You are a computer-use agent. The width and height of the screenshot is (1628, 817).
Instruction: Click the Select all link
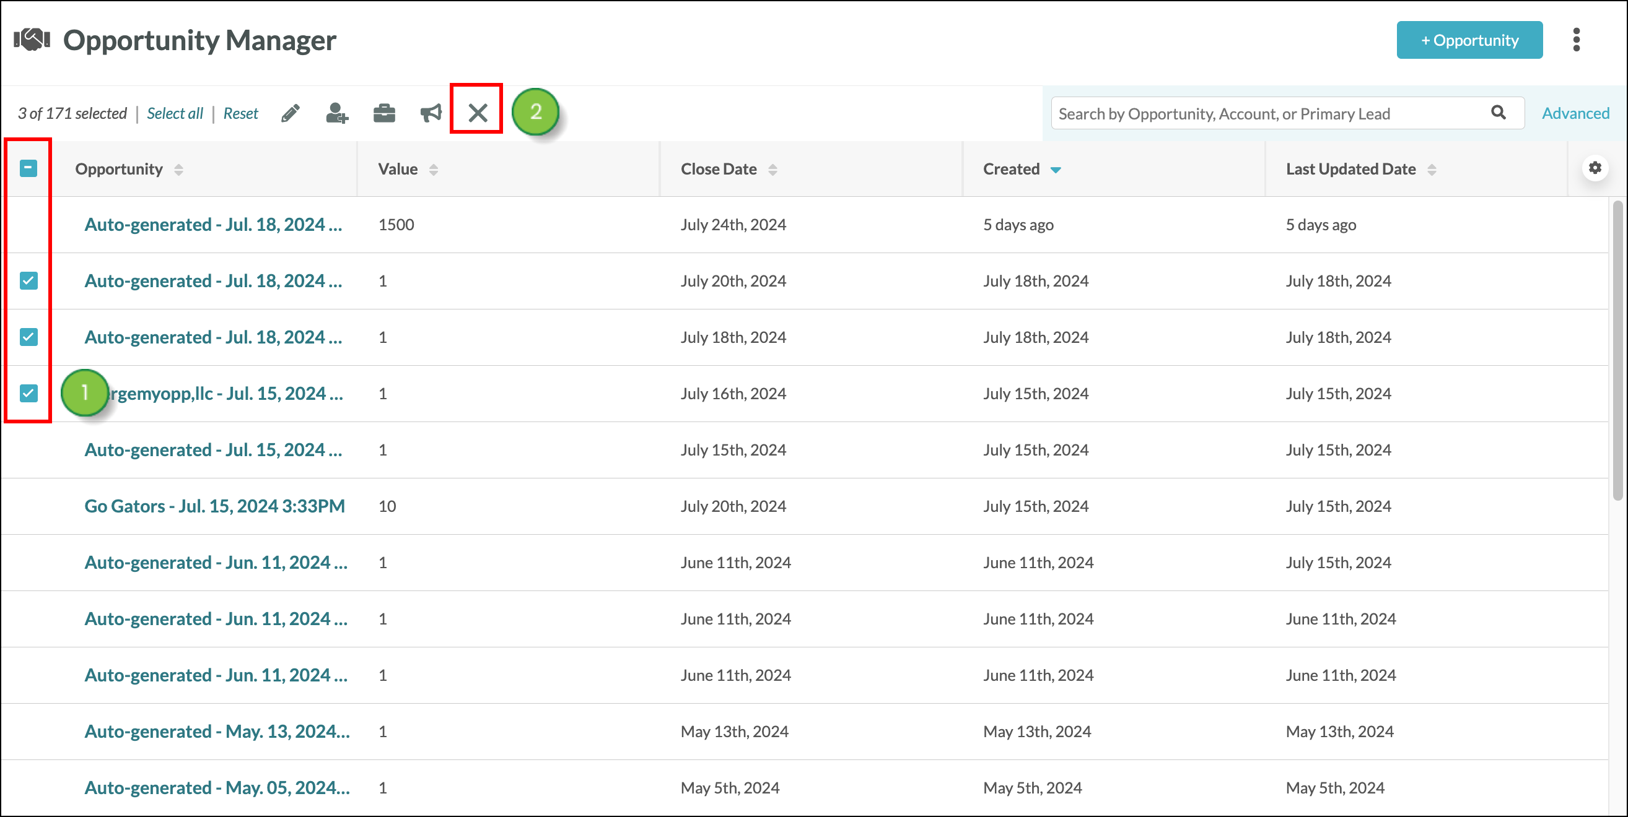[x=175, y=114]
